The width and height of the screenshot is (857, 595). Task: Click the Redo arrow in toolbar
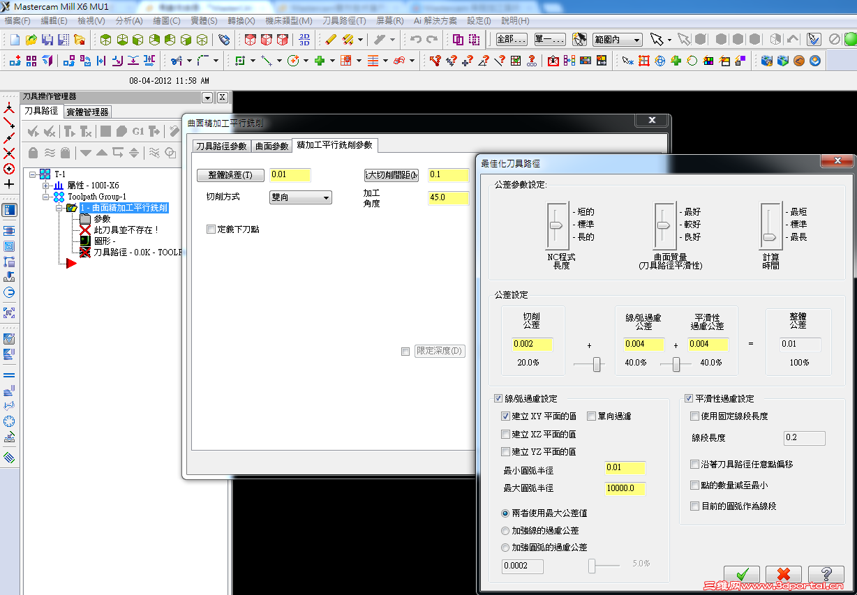click(x=432, y=40)
